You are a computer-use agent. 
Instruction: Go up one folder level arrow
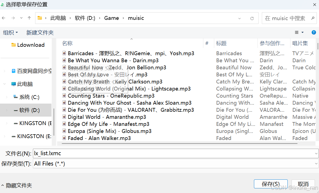(29, 18)
